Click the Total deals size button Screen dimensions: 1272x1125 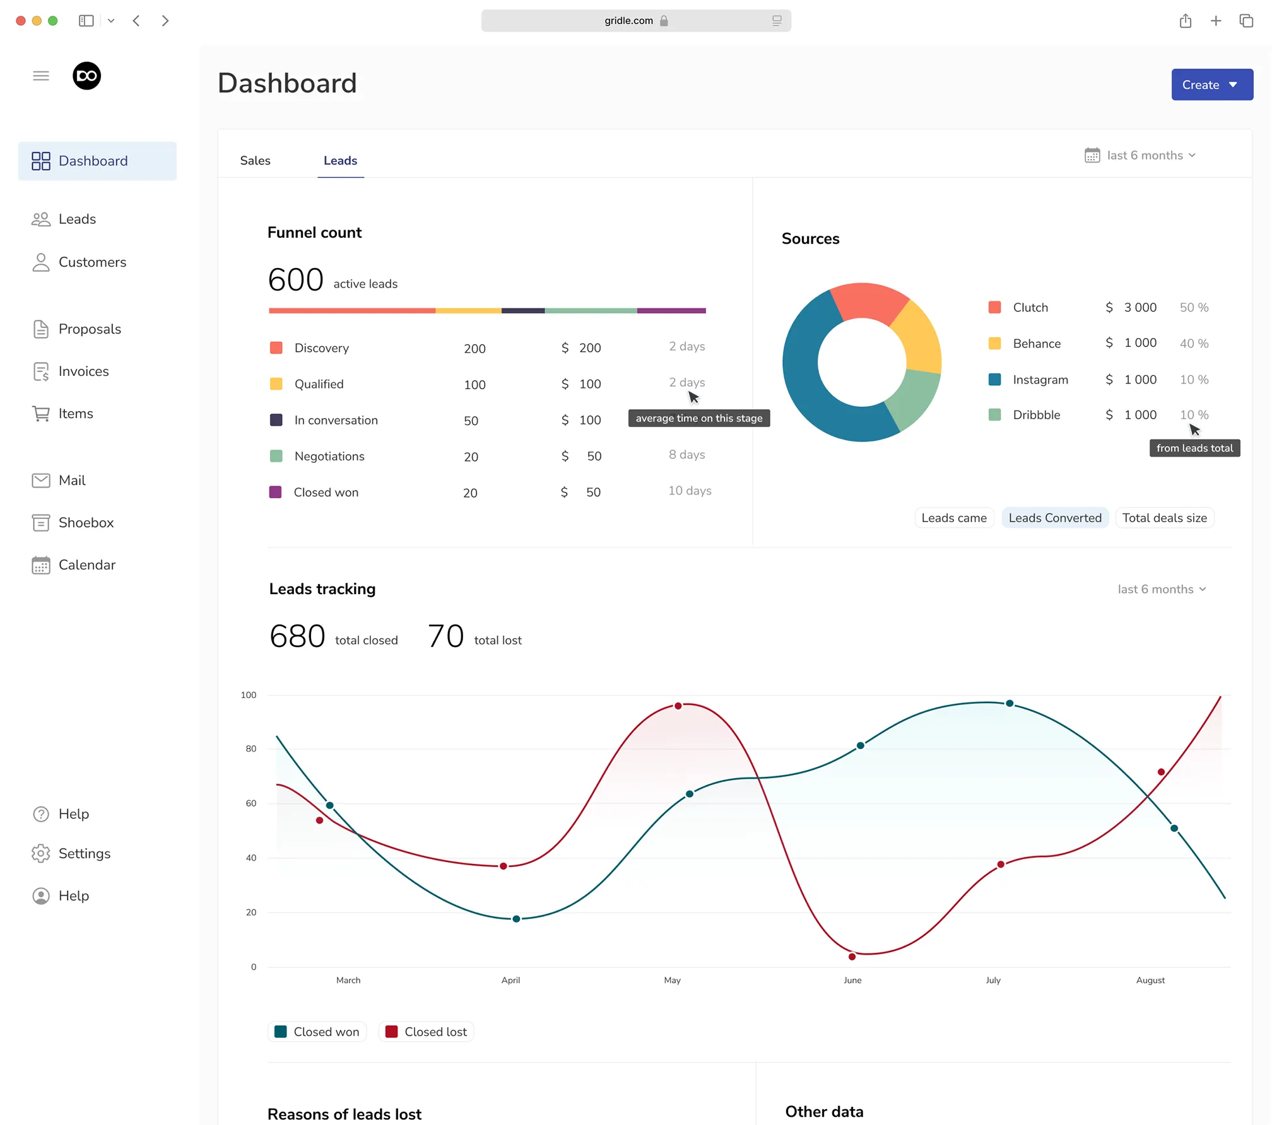coord(1163,518)
